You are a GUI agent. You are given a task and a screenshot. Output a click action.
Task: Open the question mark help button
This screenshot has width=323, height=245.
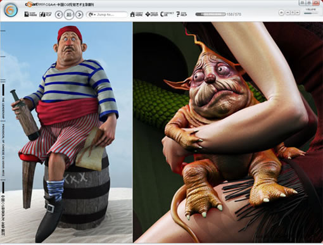point(181,14)
